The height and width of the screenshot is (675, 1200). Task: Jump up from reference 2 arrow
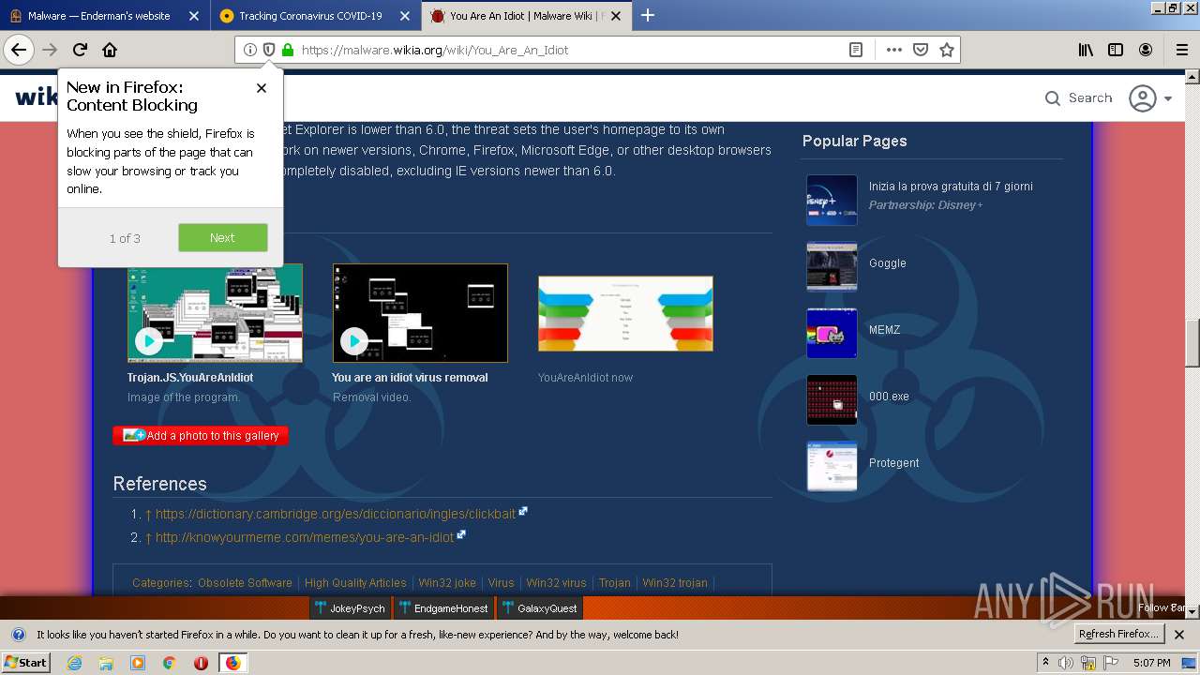coord(148,537)
